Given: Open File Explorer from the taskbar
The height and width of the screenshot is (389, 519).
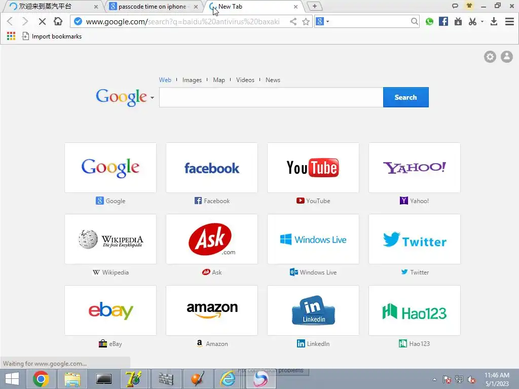Looking at the screenshot, I should (72, 379).
